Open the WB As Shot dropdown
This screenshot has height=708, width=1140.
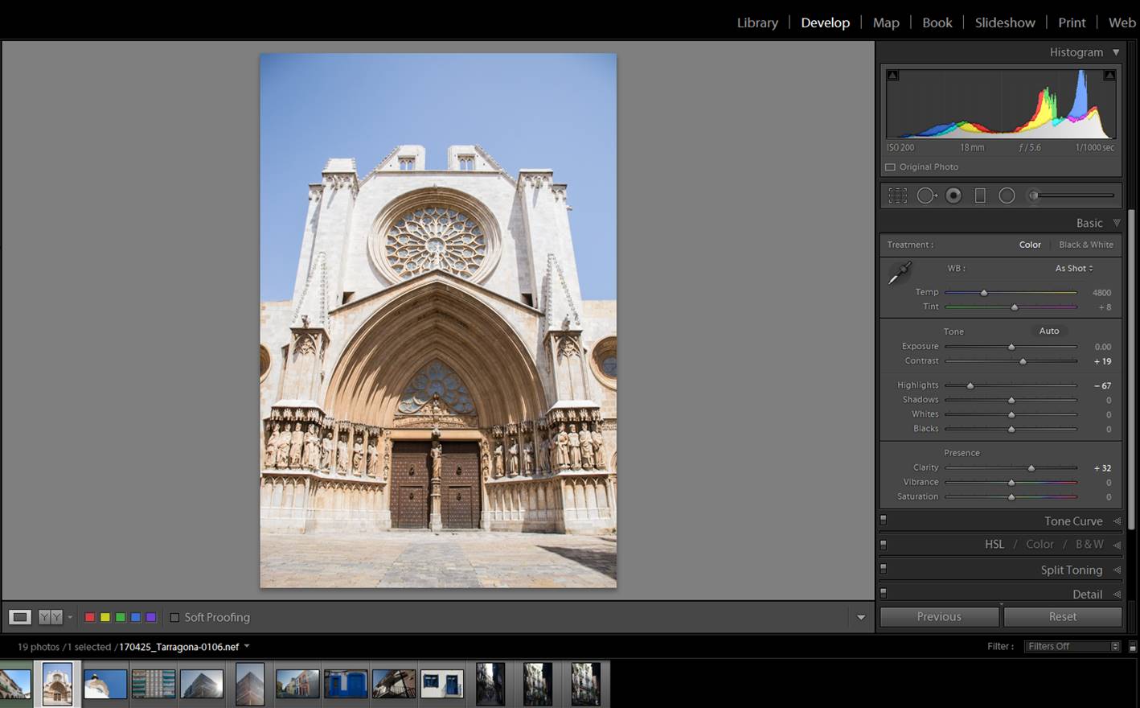click(1074, 269)
